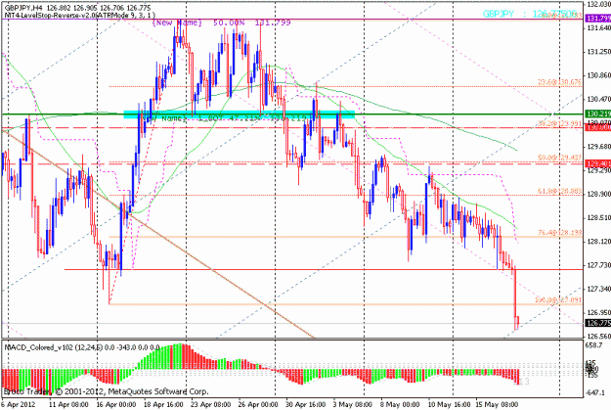The width and height of the screenshot is (611, 410).
Task: Click the 126.560 price scale value
Action: 598,337
